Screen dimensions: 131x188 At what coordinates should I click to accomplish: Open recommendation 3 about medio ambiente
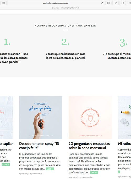pyautogui.click(x=117, y=56)
